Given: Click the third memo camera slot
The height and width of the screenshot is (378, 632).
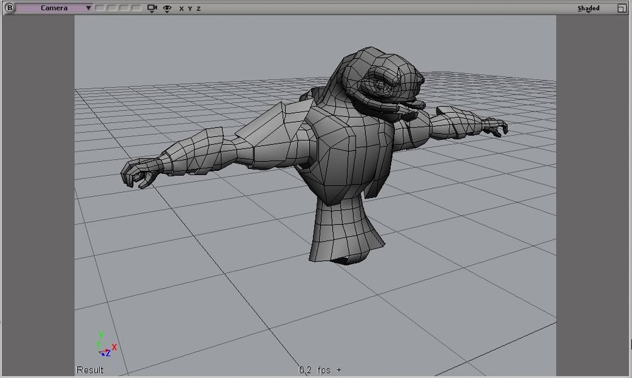Looking at the screenshot, I should click(124, 7).
